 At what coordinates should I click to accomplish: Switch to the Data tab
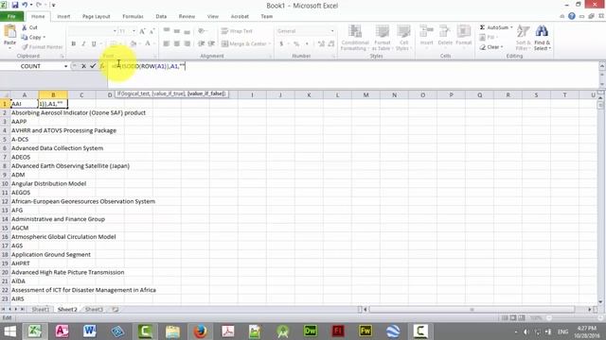point(161,17)
